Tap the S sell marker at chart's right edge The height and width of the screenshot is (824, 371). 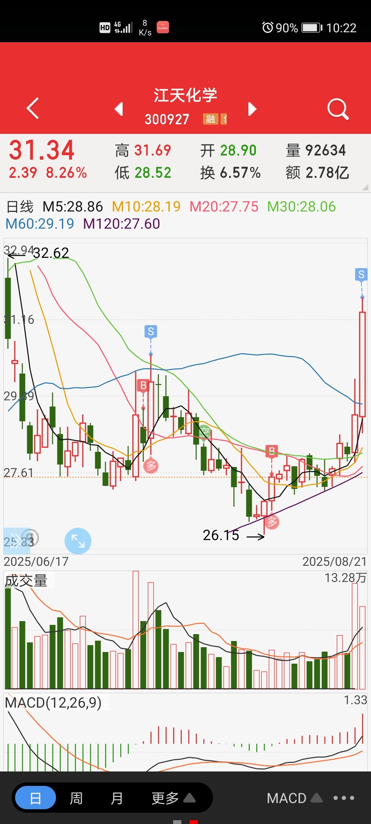point(361,274)
